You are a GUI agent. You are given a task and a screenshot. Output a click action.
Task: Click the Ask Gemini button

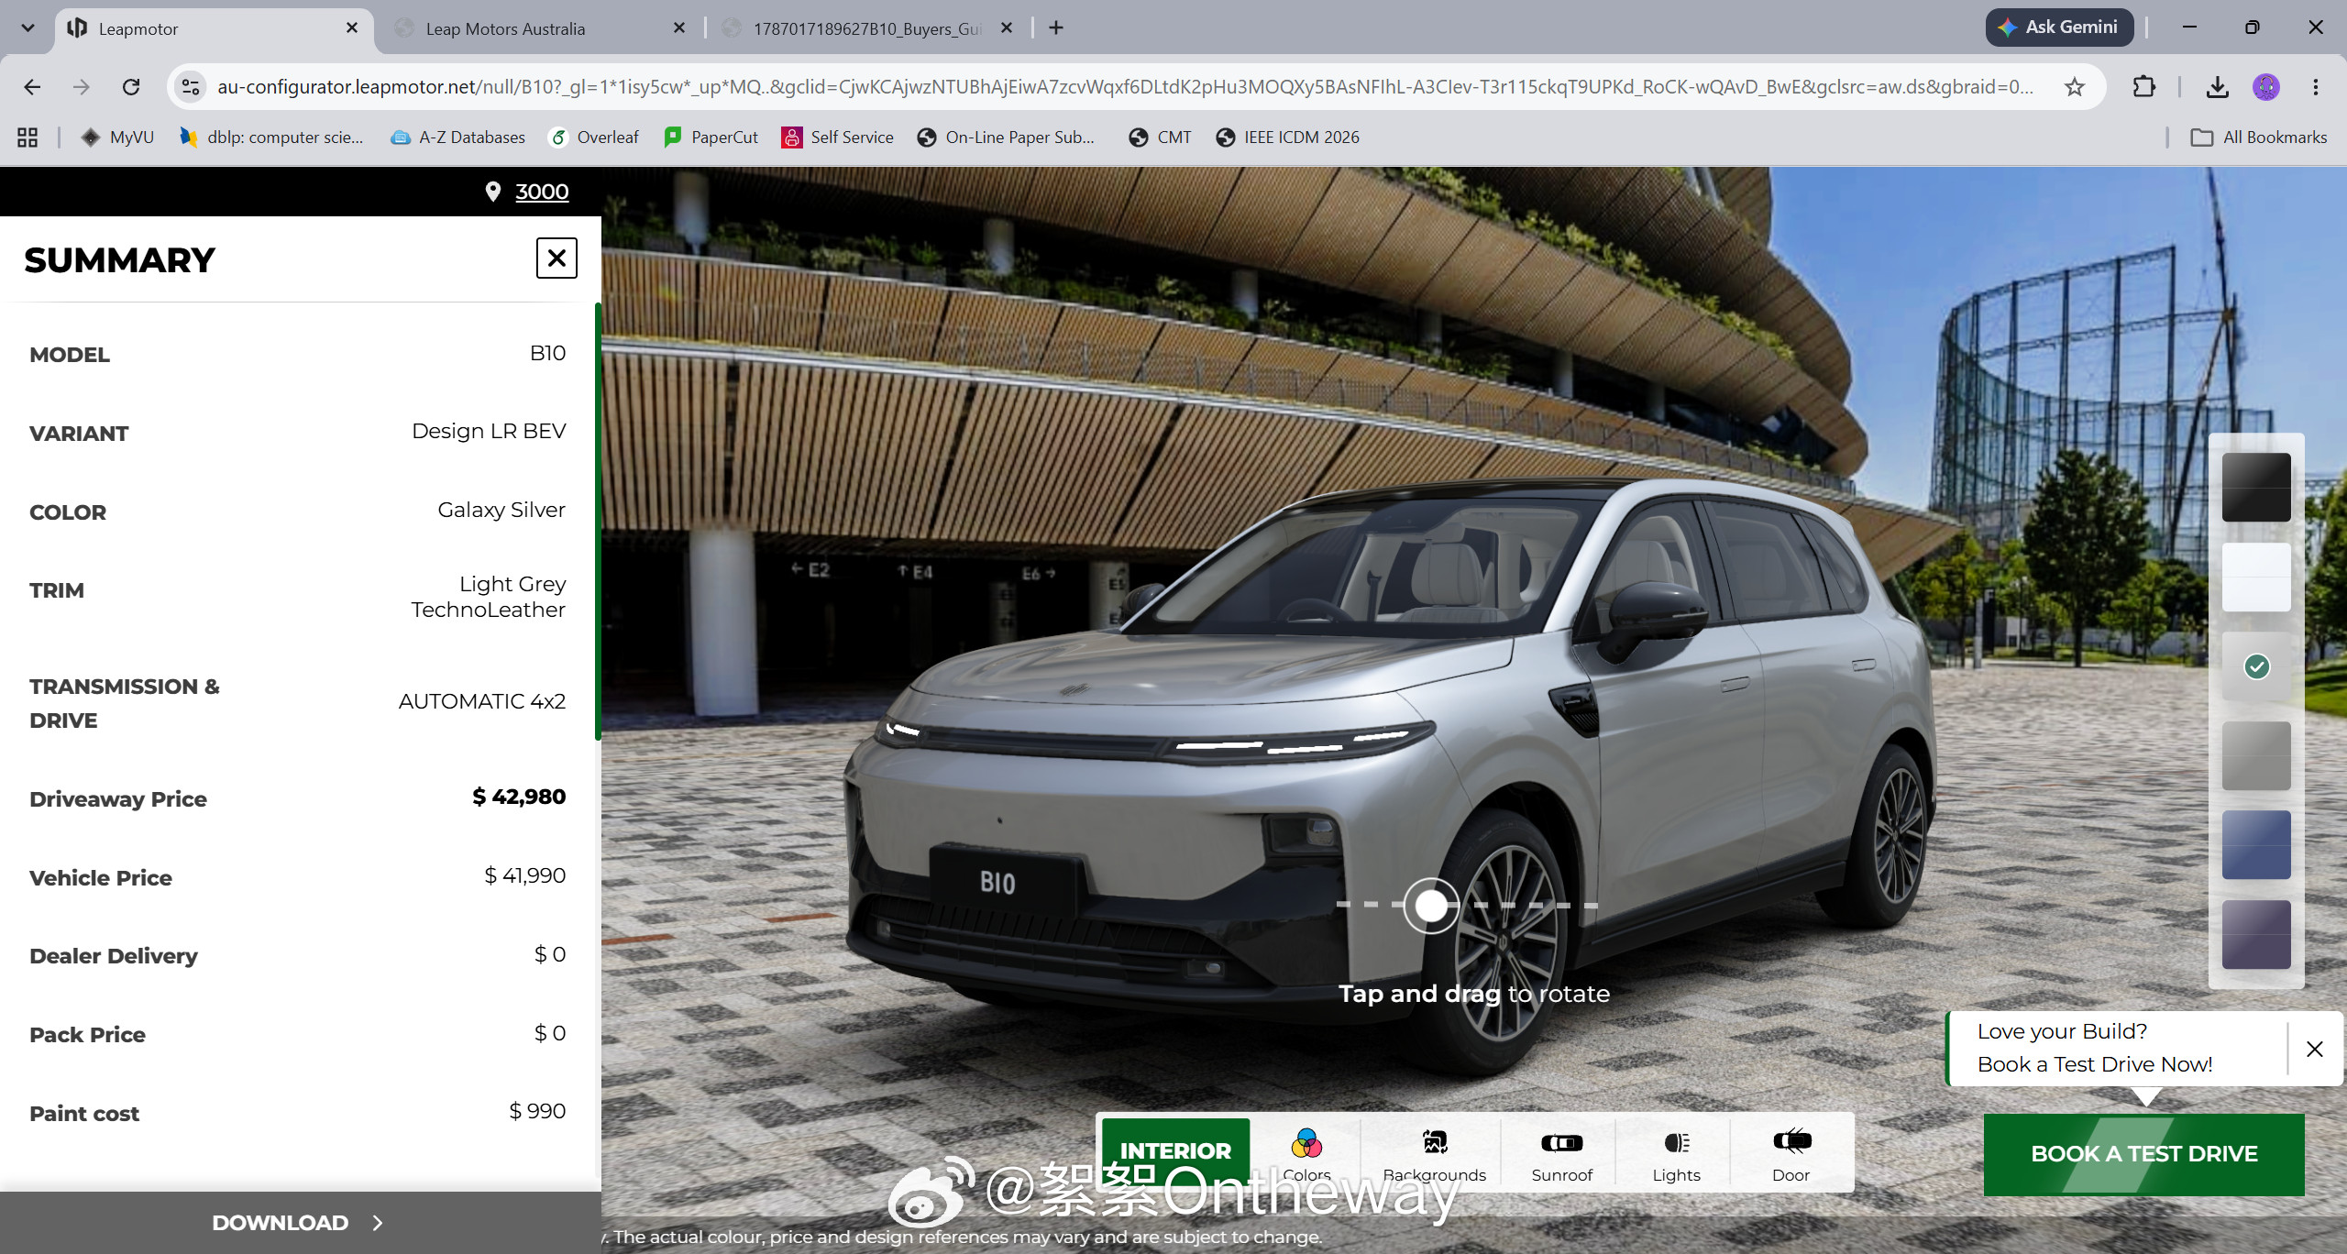(x=2059, y=27)
